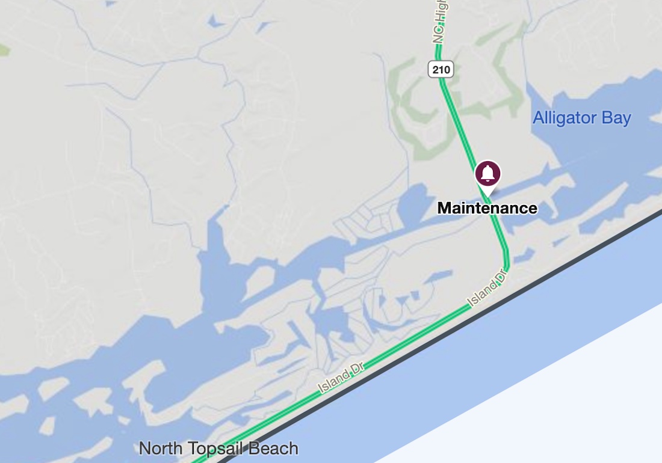
Task: Select the bold Maintenance label text
Action: (x=487, y=208)
